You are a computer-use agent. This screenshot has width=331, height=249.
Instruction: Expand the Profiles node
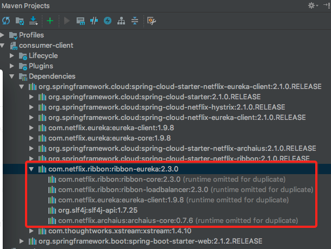point(3,35)
